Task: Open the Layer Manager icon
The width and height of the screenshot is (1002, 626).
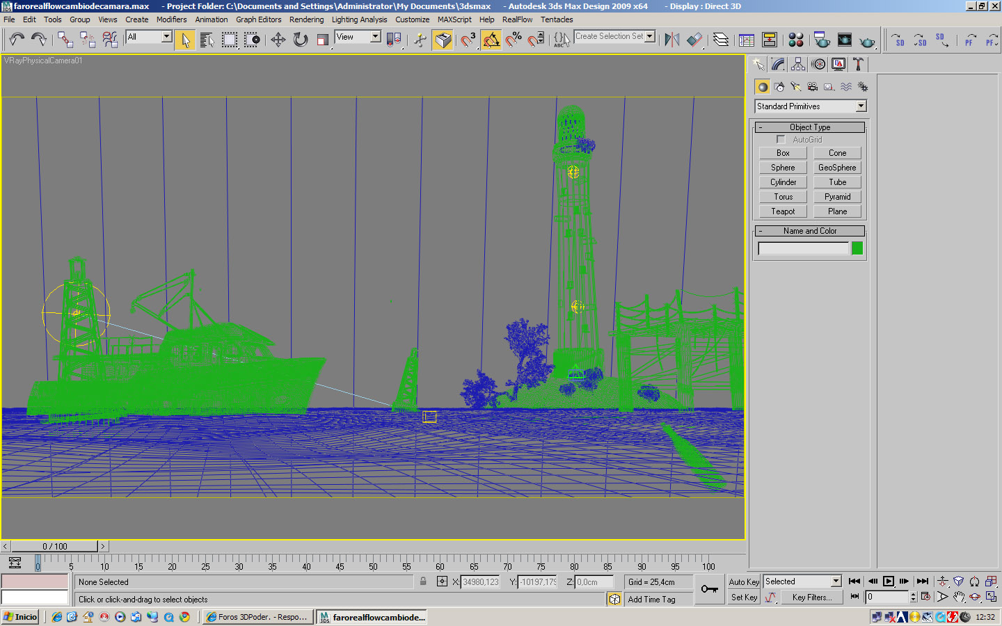Action: tap(721, 40)
